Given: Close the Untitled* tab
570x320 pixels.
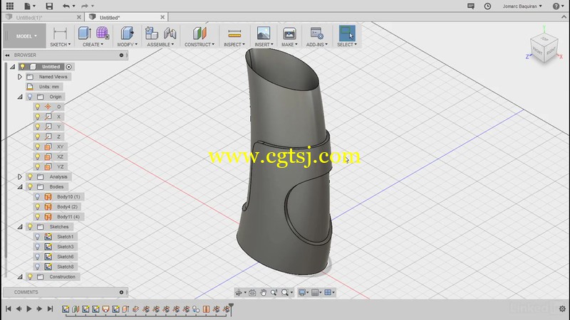Looking at the screenshot, I should (162, 17).
